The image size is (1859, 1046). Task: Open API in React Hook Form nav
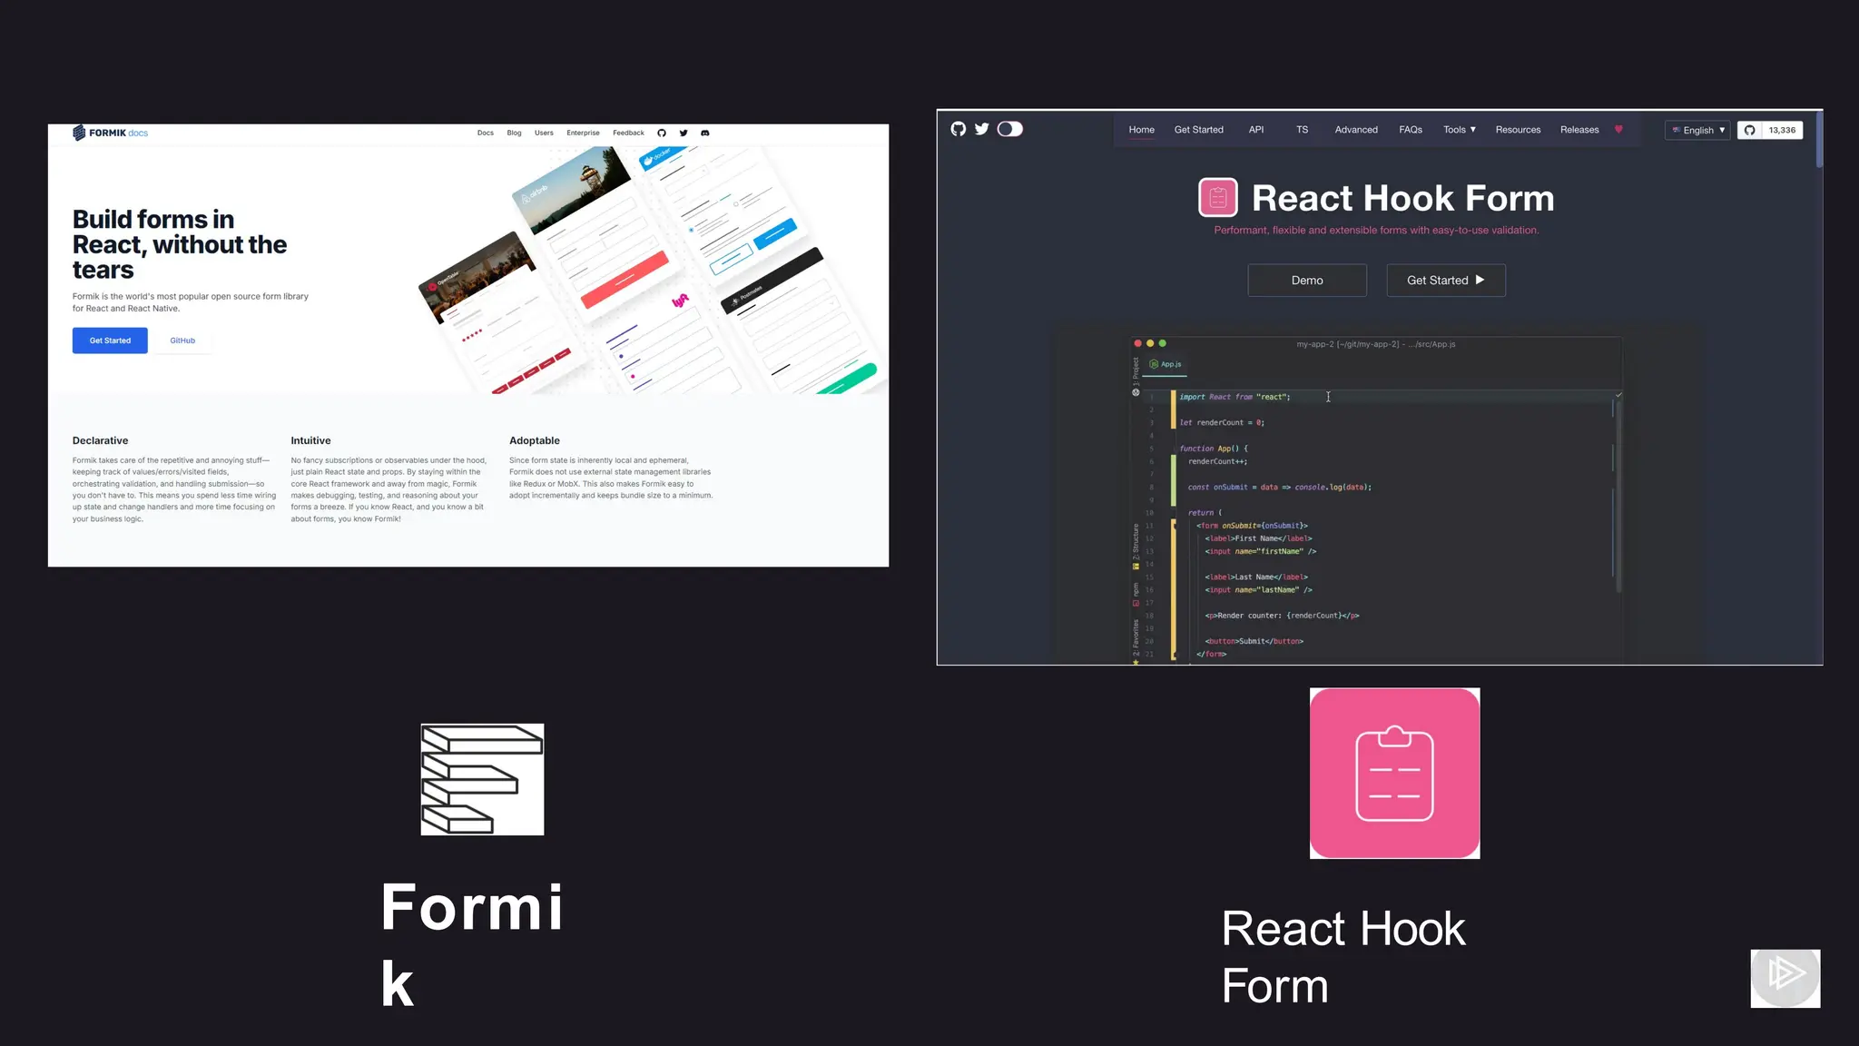(1255, 130)
